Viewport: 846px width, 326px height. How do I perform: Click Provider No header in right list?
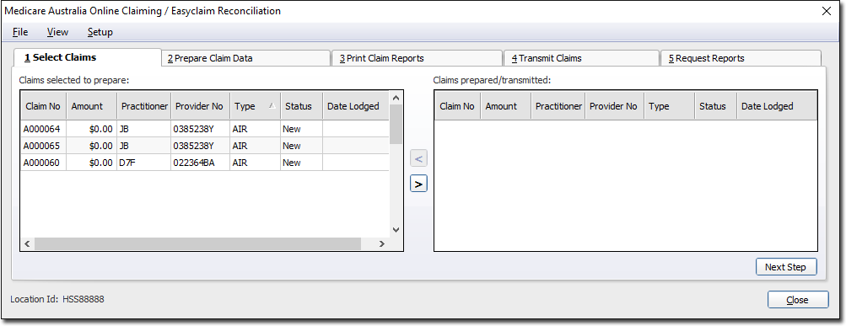pyautogui.click(x=615, y=106)
